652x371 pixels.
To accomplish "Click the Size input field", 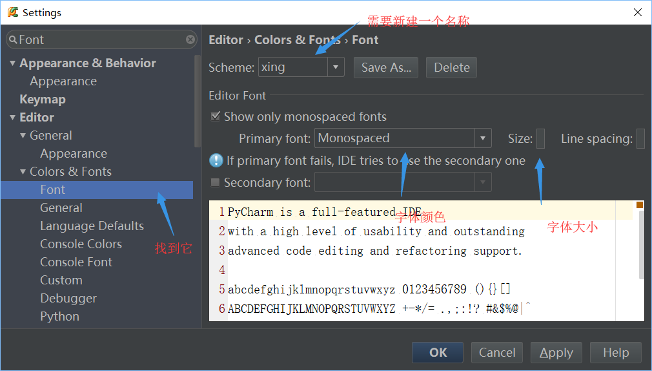I will click(x=540, y=138).
